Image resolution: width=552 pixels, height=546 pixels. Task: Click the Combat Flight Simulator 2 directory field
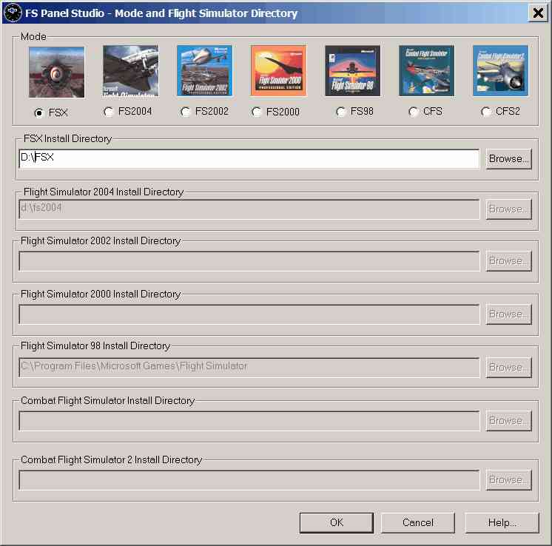click(249, 480)
